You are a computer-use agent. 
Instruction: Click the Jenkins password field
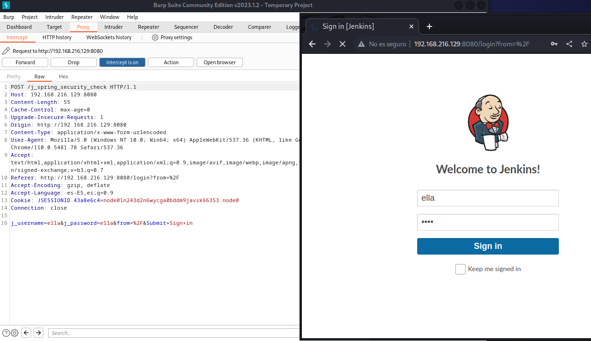[x=488, y=222]
